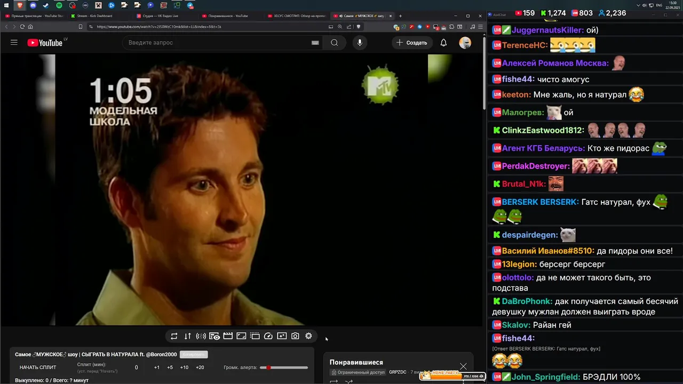Open the YouTube guide hamburger menu
683x384 pixels.
14,43
